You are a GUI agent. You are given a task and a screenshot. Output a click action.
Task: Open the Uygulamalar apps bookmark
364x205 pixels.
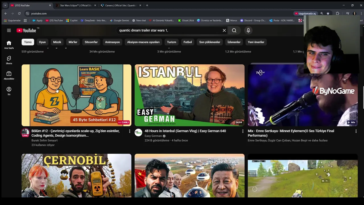pyautogui.click(x=12, y=20)
